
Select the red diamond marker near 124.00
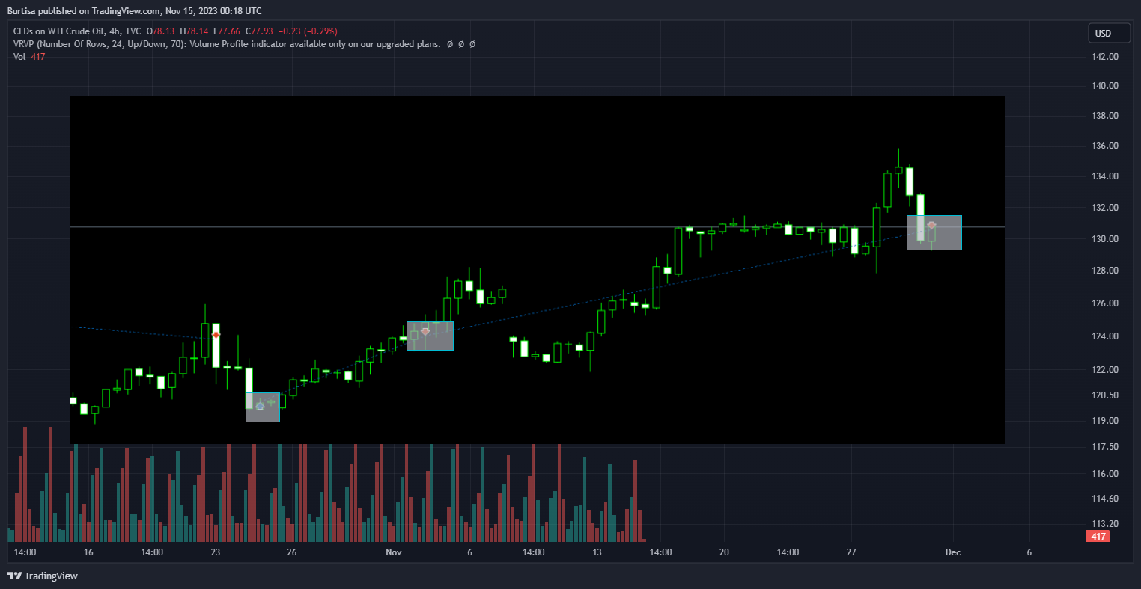[216, 336]
